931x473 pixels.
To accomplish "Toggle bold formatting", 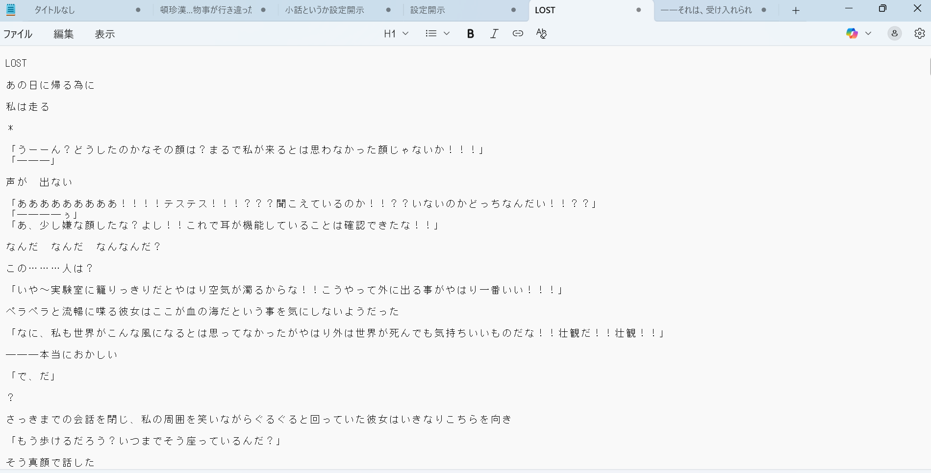I will pyautogui.click(x=470, y=33).
